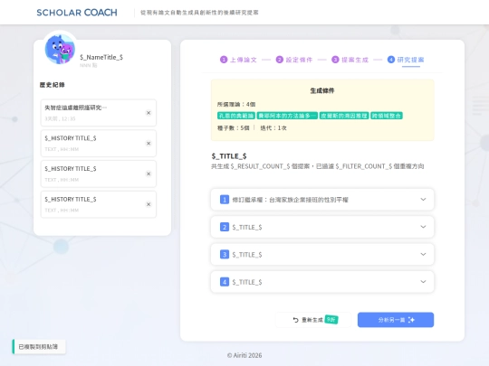489x366 pixels.
Task: Expand the third proposal chevron
Action: coord(423,254)
